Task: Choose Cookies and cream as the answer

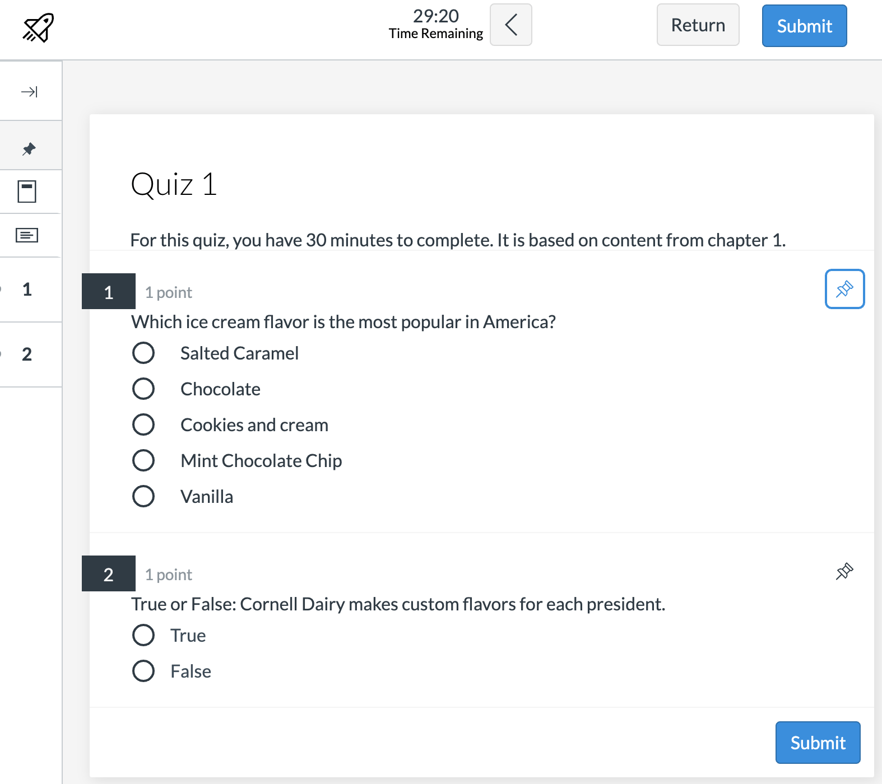Action: 143,424
